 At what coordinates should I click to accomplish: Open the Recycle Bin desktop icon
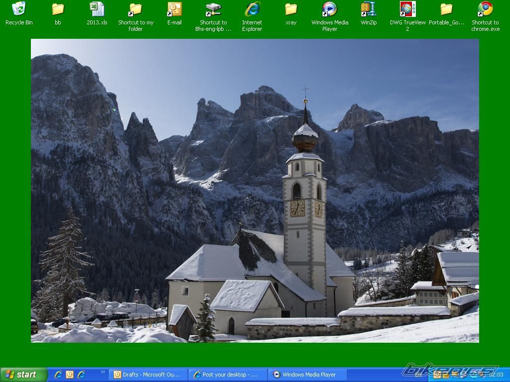[x=19, y=9]
